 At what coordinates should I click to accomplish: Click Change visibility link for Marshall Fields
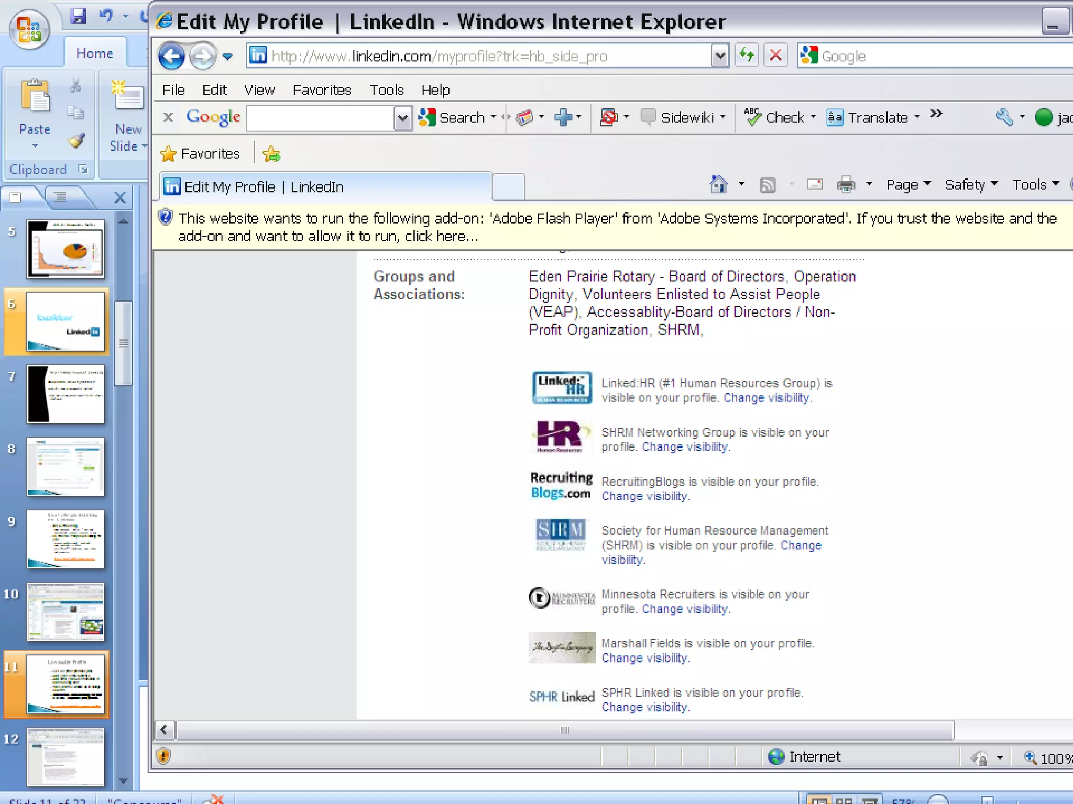[644, 658]
